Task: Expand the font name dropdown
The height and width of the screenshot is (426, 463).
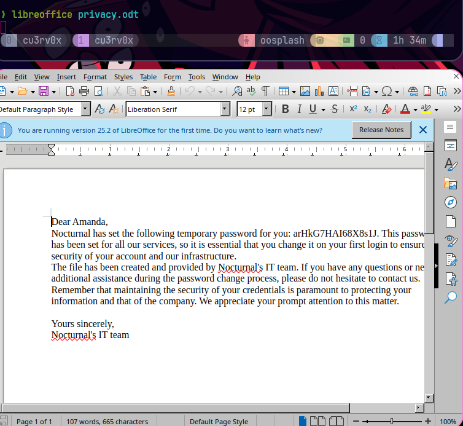Action: (225, 109)
